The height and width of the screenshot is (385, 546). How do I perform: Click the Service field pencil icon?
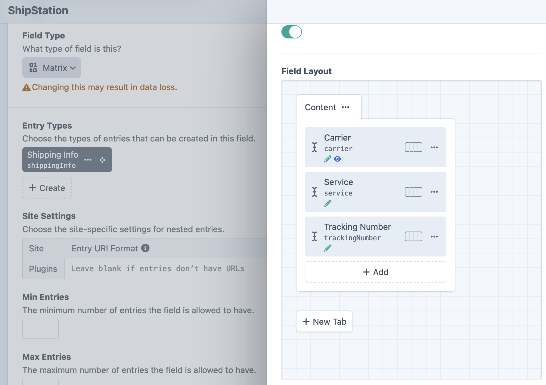click(x=328, y=203)
